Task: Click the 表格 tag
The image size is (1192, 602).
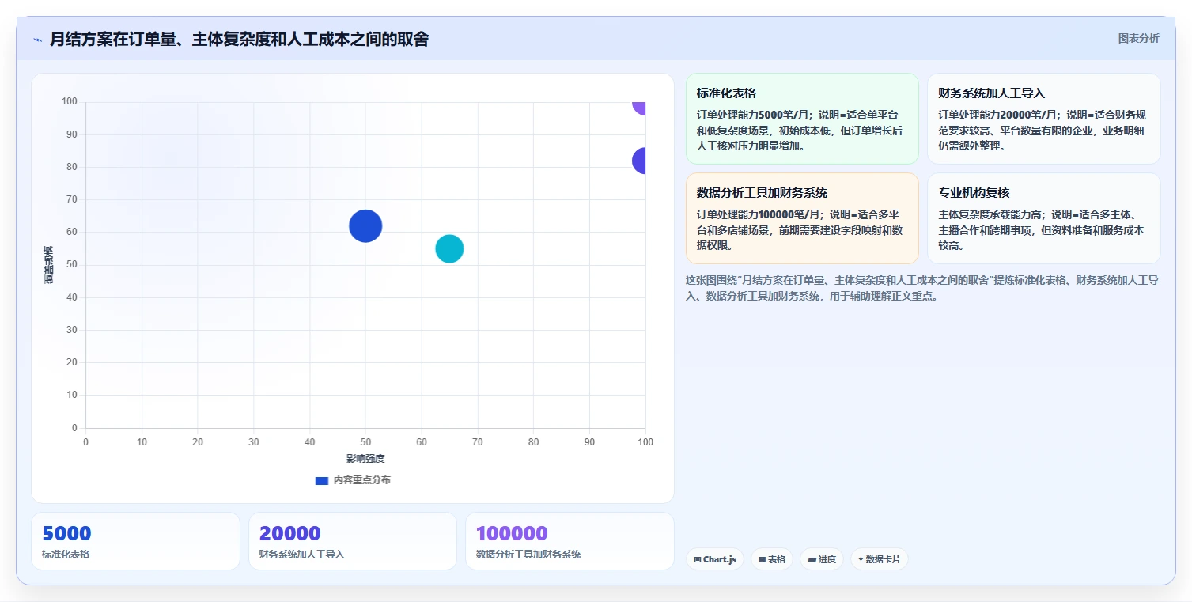Action: pos(772,559)
